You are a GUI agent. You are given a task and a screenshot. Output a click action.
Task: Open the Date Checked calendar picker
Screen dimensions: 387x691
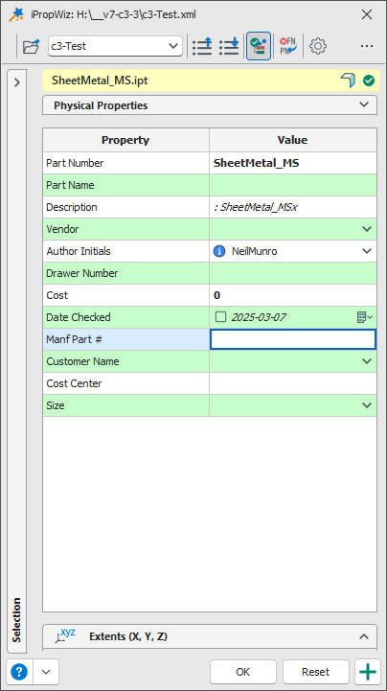[365, 317]
